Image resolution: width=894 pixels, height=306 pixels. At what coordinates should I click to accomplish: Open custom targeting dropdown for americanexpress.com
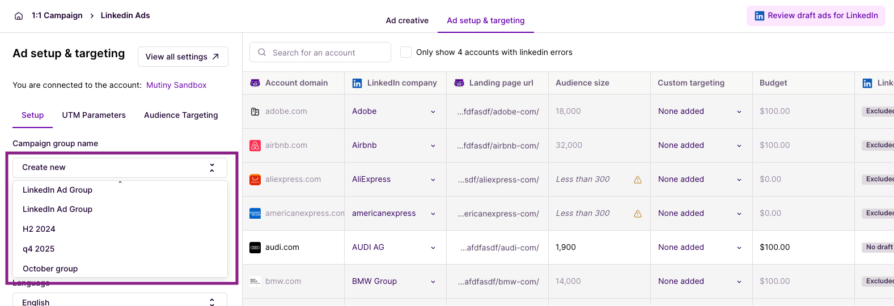pyautogui.click(x=701, y=214)
